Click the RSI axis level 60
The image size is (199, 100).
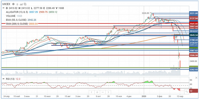(x=191, y=84)
